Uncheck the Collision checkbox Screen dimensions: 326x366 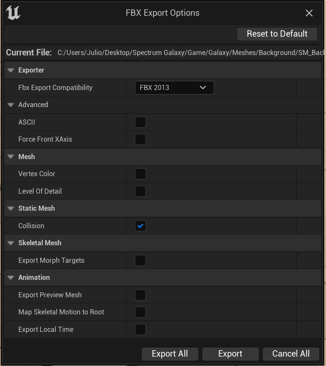pos(140,226)
